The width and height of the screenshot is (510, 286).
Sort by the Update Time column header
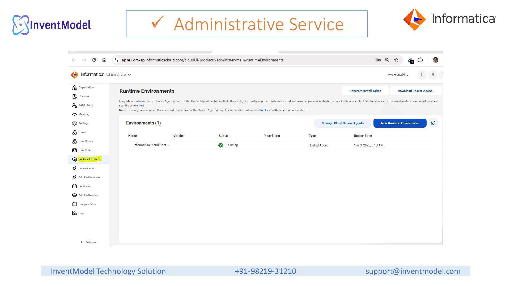363,136
